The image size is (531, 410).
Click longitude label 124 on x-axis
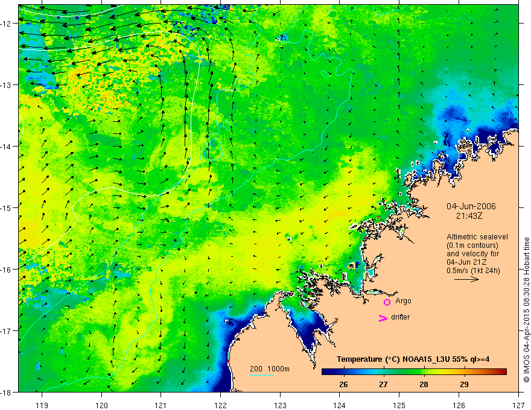[x=340, y=405]
